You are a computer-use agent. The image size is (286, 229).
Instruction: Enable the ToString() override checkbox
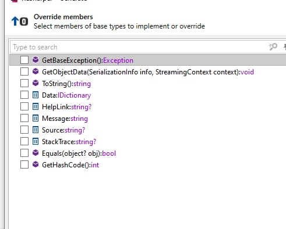24,83
